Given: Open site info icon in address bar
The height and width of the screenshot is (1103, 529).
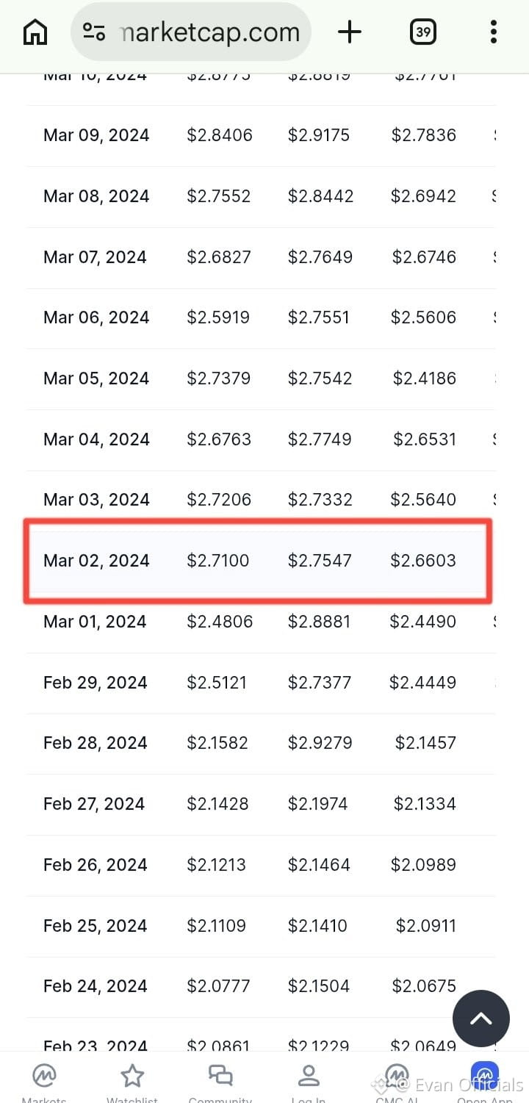Looking at the screenshot, I should [94, 32].
